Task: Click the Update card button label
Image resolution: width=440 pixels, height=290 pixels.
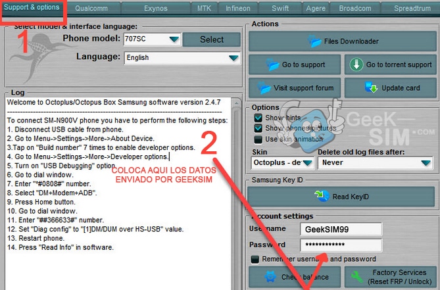Action: tap(401, 88)
